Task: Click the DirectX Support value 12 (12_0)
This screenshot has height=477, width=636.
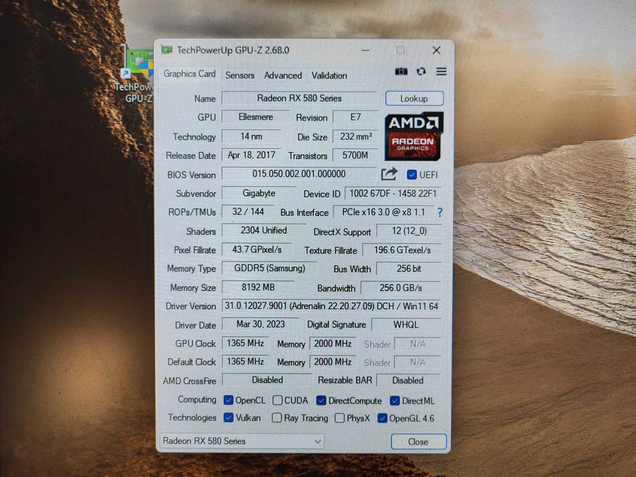Action: coord(409,231)
